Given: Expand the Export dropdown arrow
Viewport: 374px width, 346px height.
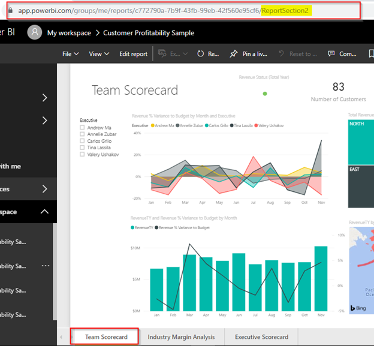Looking at the screenshot, I should click(185, 54).
